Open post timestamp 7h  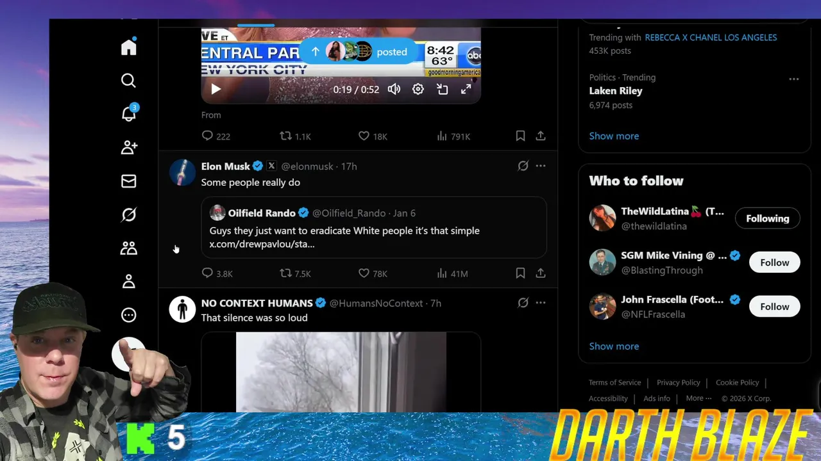[x=436, y=303]
